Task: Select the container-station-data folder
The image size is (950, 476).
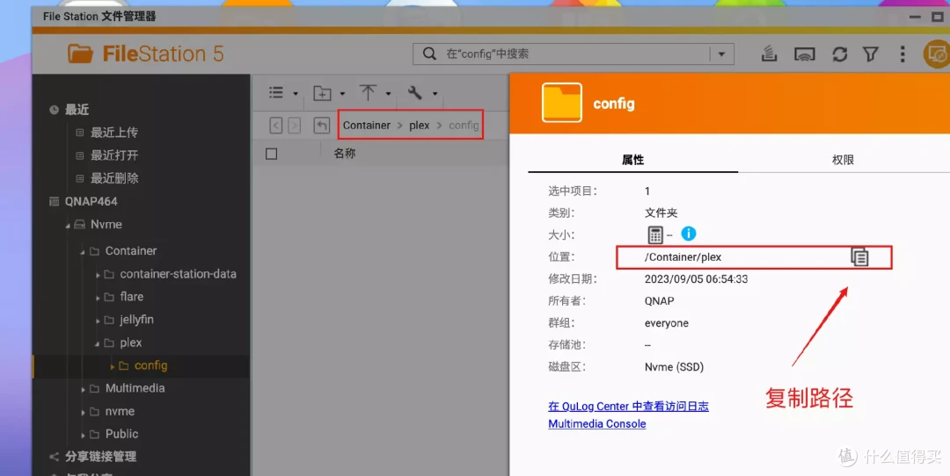Action: pyautogui.click(x=178, y=274)
